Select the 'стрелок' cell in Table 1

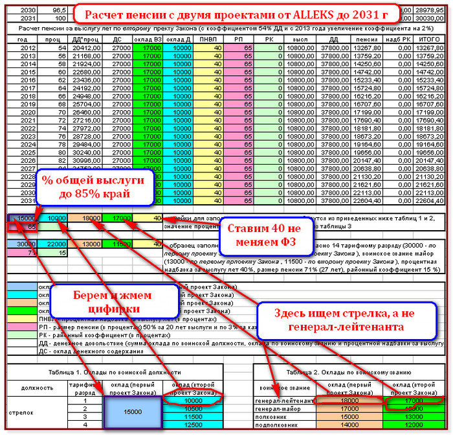pos(37,413)
